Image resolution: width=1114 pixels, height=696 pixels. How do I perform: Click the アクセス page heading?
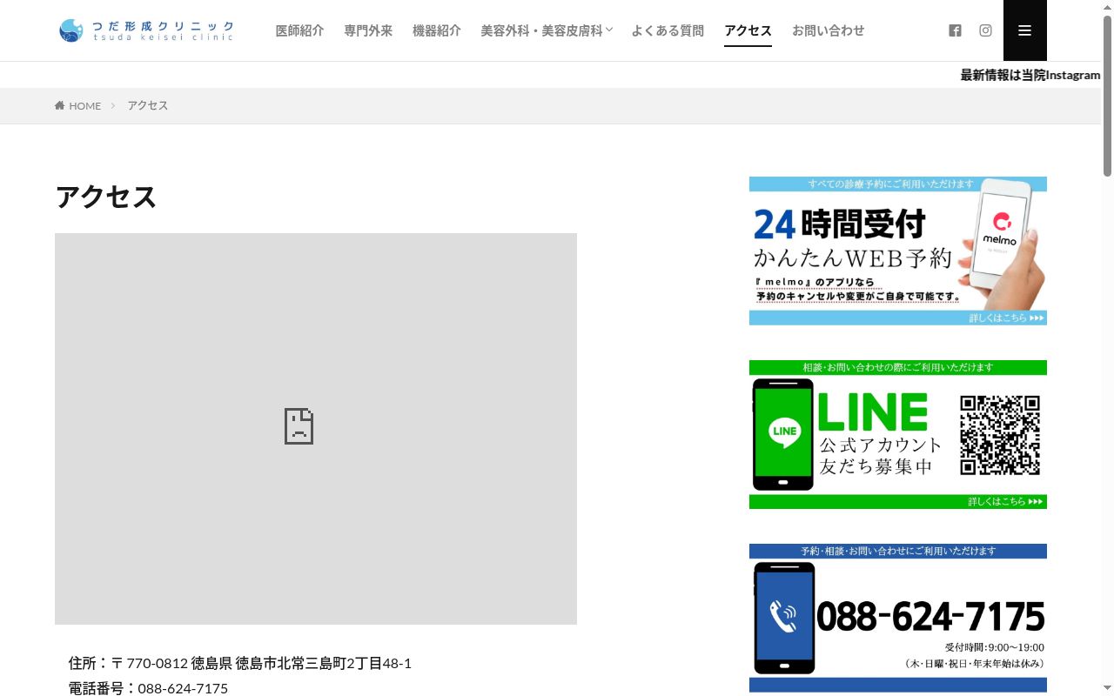(106, 197)
